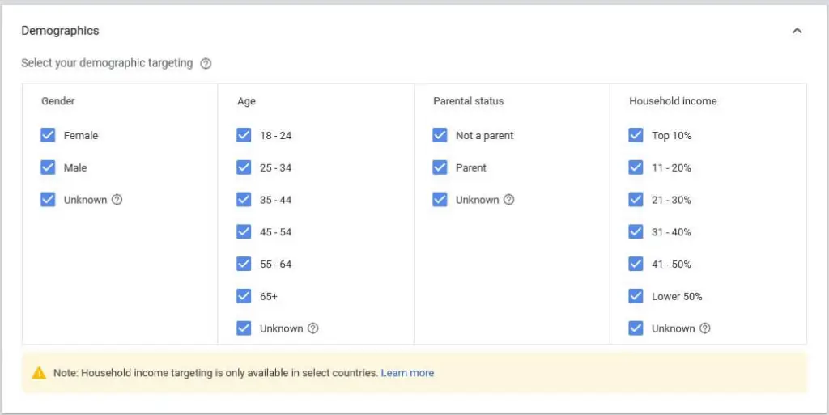Disable the Not a parent checkbox
The image size is (829, 415).
click(x=440, y=135)
